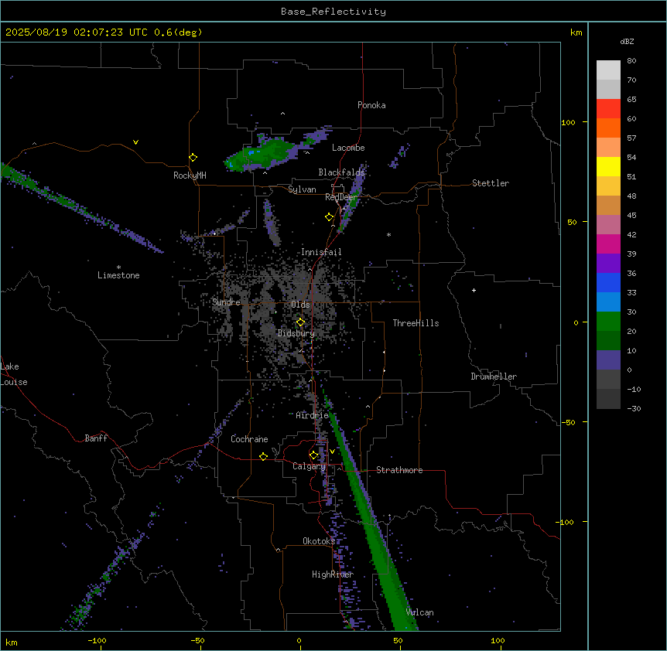Click the Cochrane town label

[249, 439]
